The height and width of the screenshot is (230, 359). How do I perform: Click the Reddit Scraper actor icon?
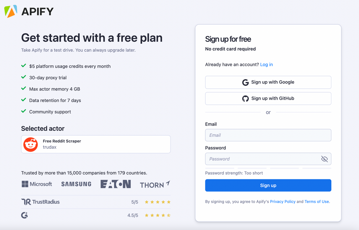31,144
